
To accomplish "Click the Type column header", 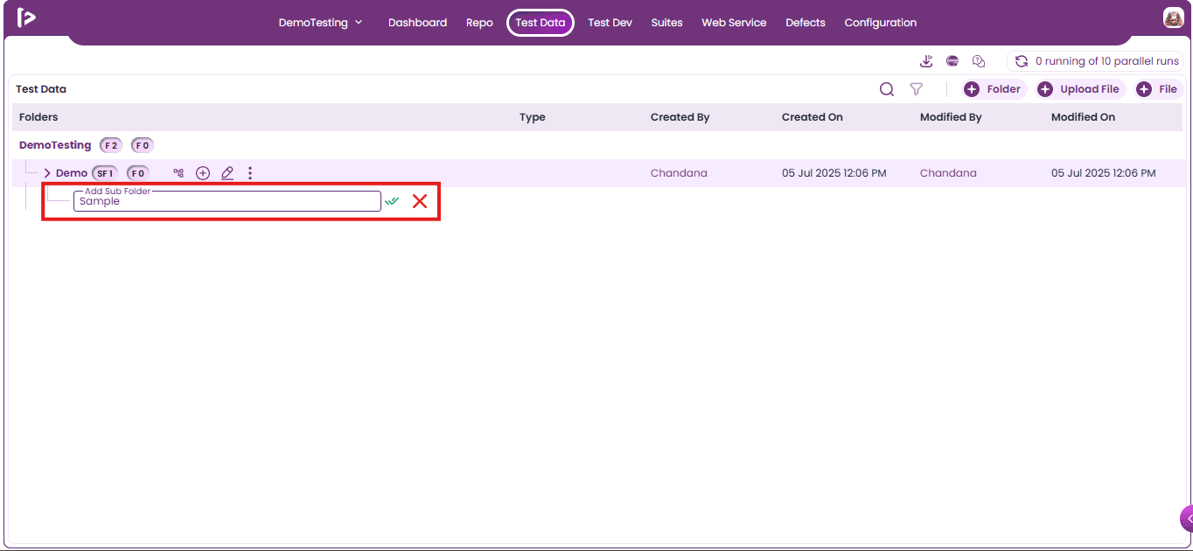I will [533, 117].
